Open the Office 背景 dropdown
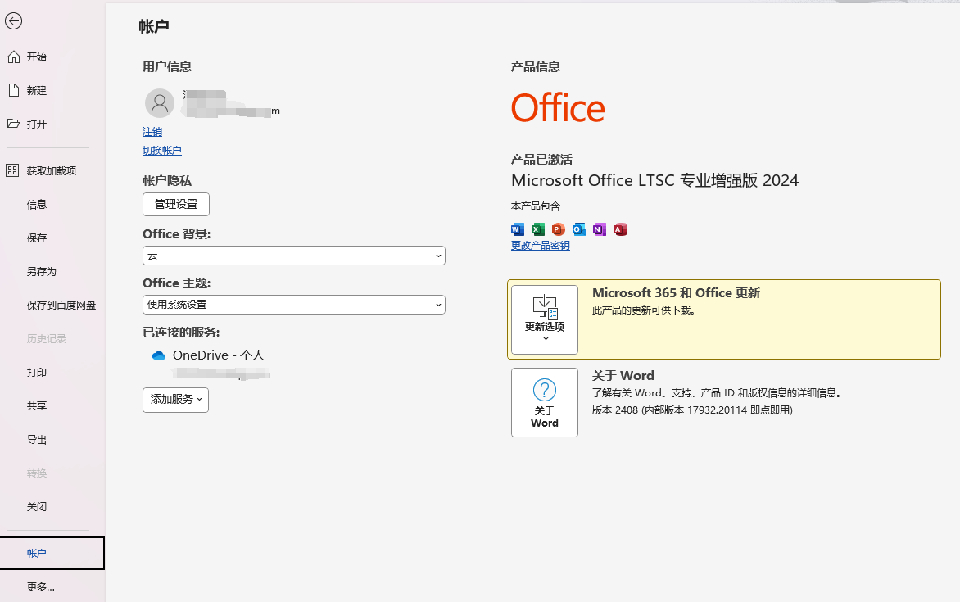Image resolution: width=960 pixels, height=602 pixels. 294,256
